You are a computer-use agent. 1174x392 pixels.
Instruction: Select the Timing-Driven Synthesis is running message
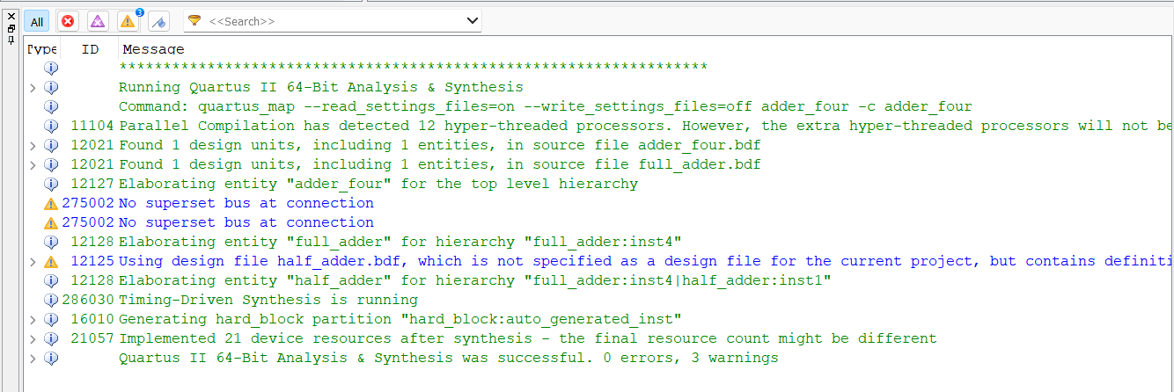(268, 300)
